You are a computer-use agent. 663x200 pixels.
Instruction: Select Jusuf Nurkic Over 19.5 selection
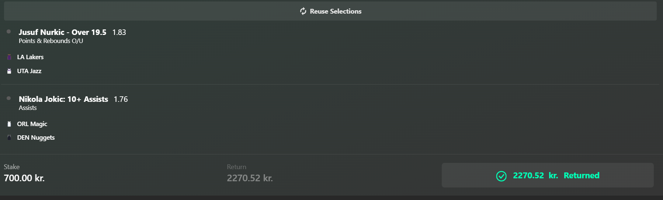(62, 32)
